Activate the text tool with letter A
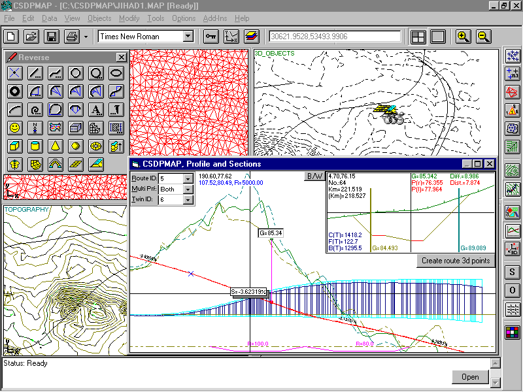The height and width of the screenshot is (392, 523). (95, 109)
